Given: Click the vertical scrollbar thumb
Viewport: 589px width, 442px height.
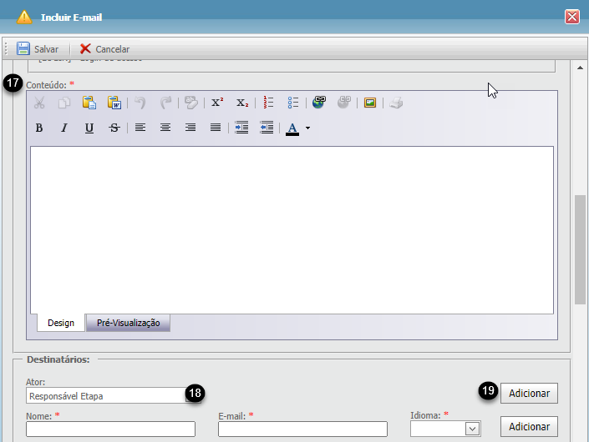Looking at the screenshot, I should pos(580,249).
